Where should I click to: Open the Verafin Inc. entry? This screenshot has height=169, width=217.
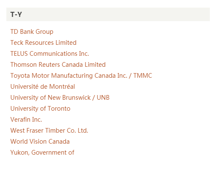pos(26,120)
